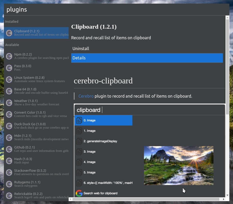Select the Base 64 plugin entry
This screenshot has width=233, height=204.
[x=36, y=91]
